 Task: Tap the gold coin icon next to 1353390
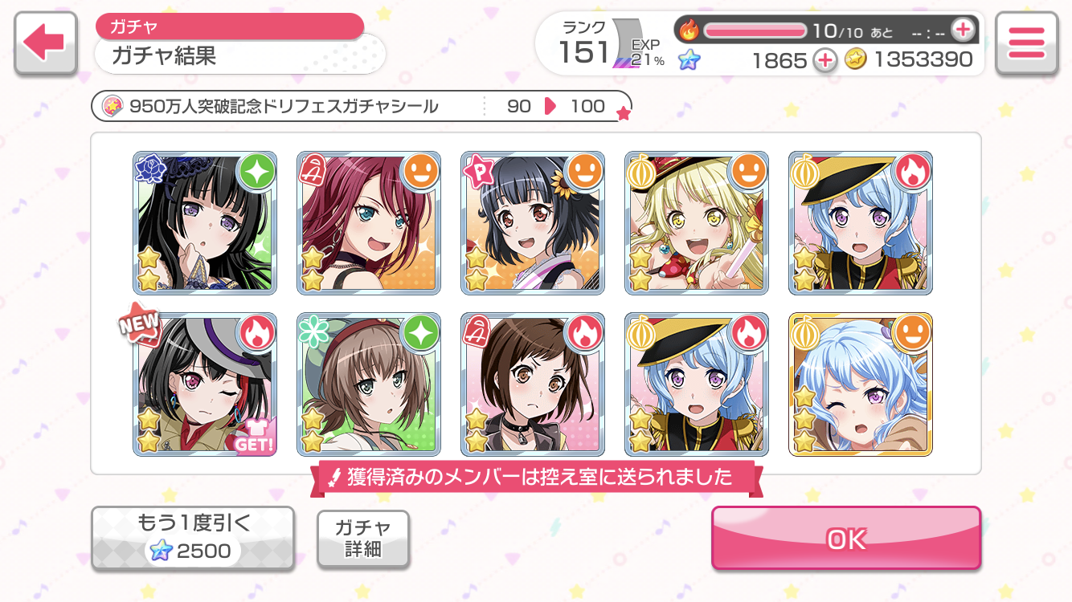click(x=856, y=59)
